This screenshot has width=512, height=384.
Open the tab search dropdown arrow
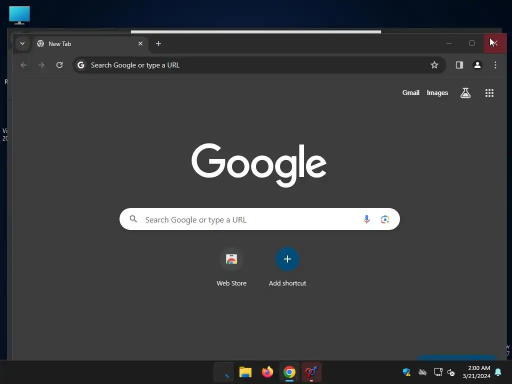click(x=22, y=43)
